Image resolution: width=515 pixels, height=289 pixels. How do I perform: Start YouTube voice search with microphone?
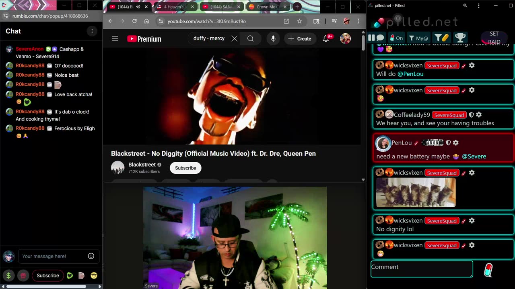click(x=273, y=39)
